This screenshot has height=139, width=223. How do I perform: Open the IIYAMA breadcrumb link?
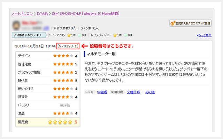pos(42,14)
